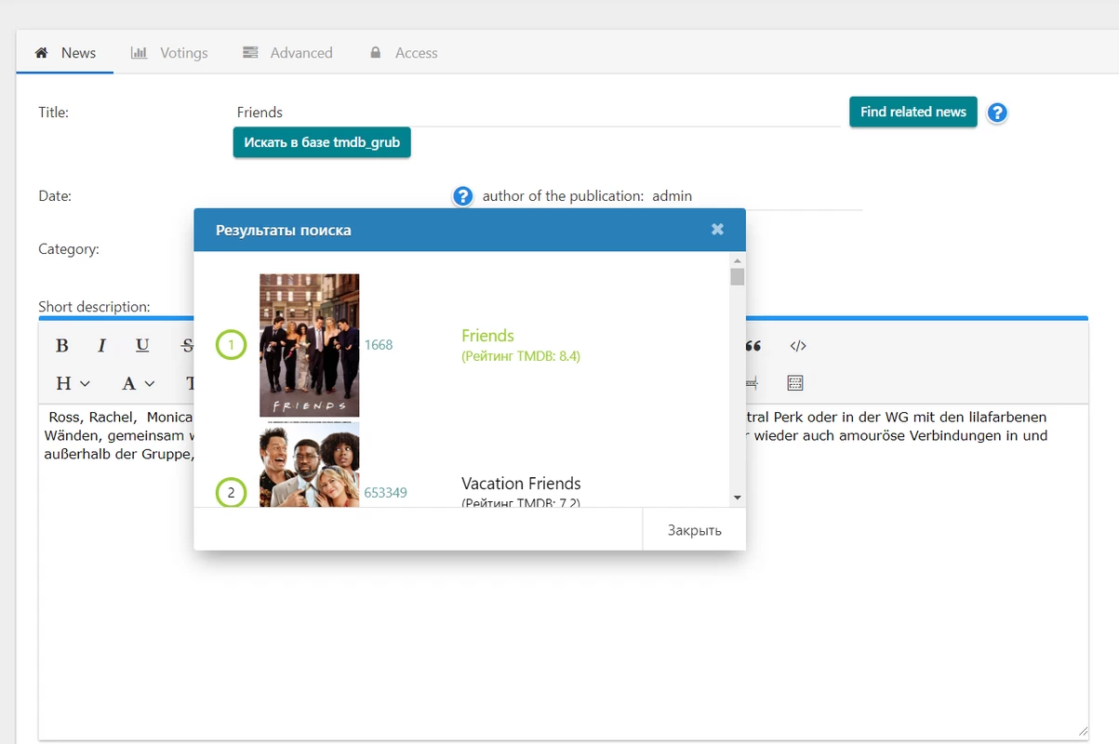
Task: Toggle bold formatting in the editor
Action: pyautogui.click(x=62, y=346)
